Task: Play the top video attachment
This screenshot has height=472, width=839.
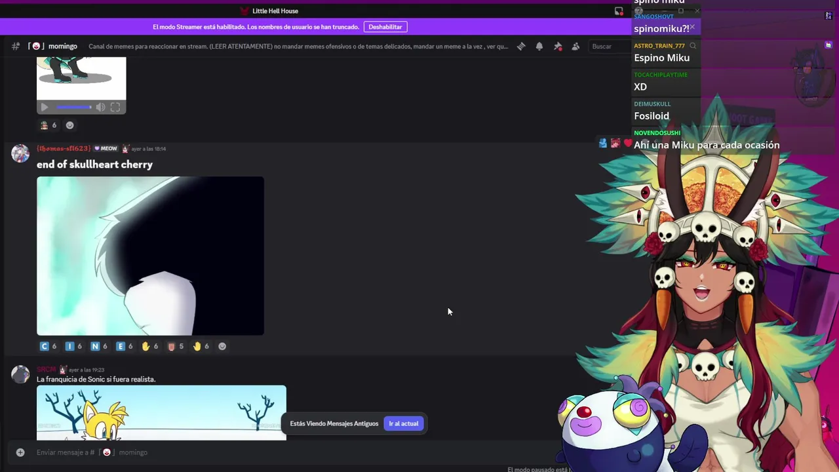Action: (45, 107)
